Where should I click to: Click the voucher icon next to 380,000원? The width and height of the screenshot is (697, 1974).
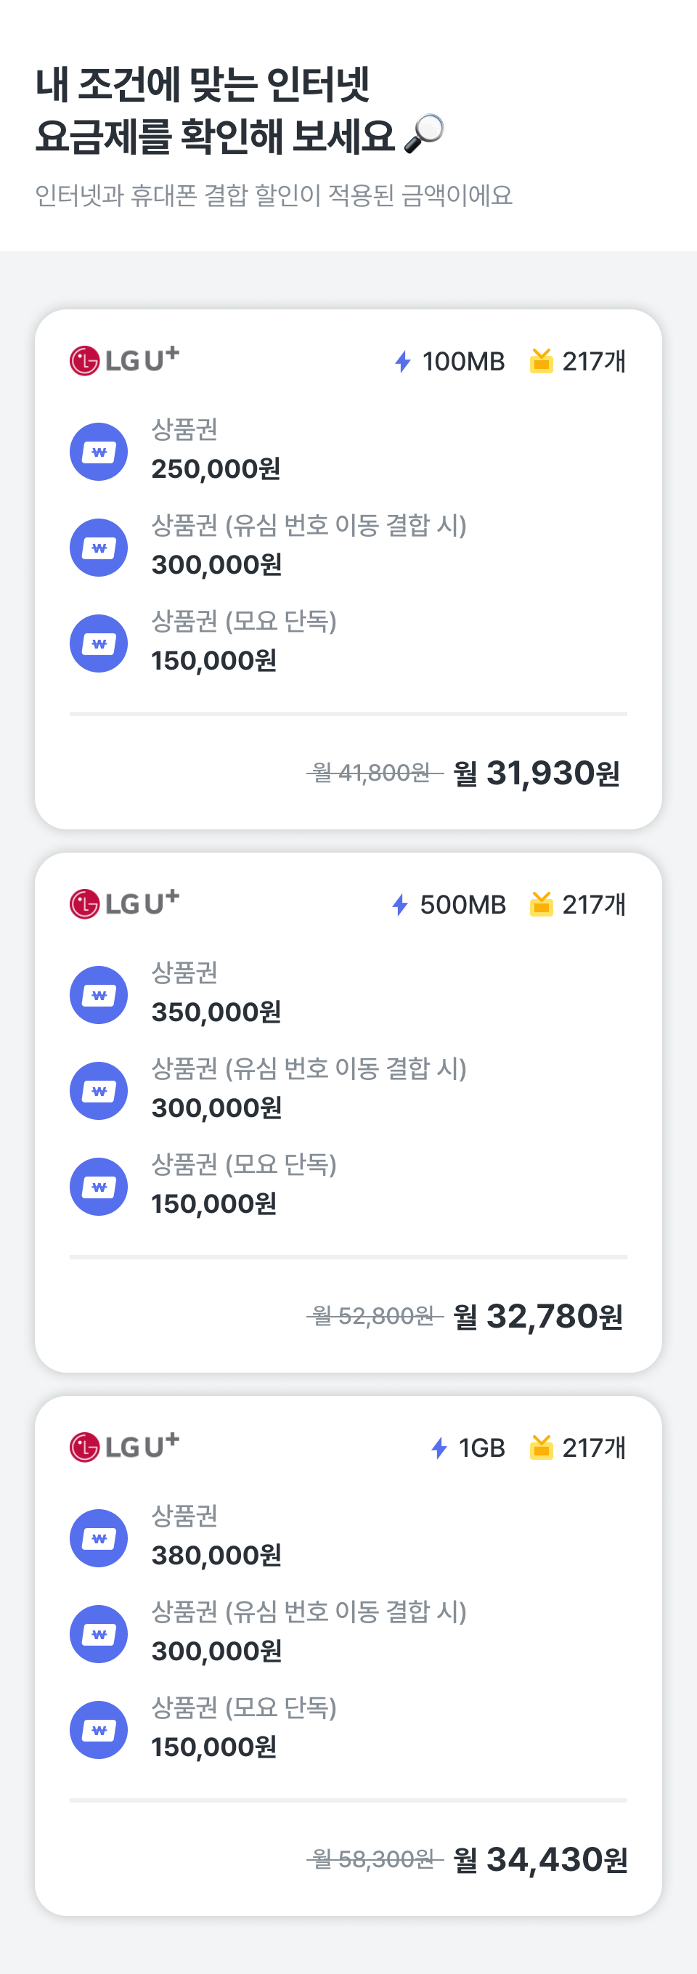99,1538
